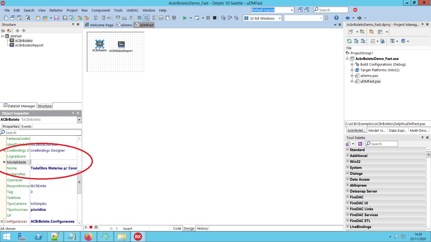Click the Modalidade property value field
The width and height of the screenshot is (431, 242).
click(54, 162)
